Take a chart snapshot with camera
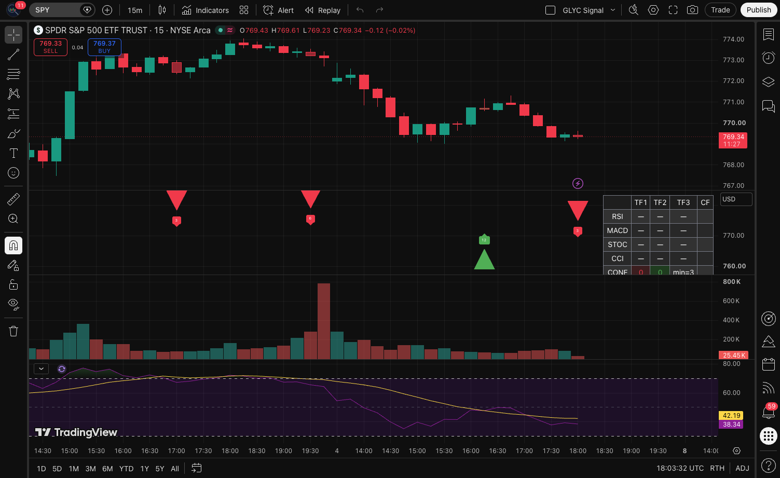This screenshot has height=478, width=780. click(x=692, y=10)
